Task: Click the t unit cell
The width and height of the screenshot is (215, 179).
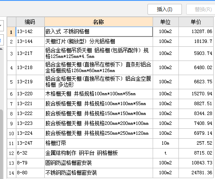Action: pyautogui.click(x=166, y=153)
